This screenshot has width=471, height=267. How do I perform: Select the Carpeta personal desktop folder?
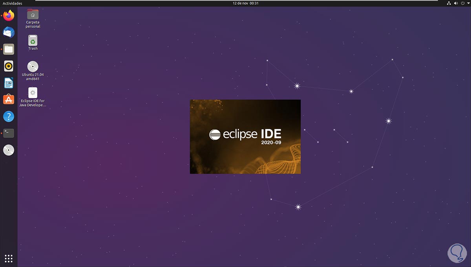pyautogui.click(x=33, y=18)
